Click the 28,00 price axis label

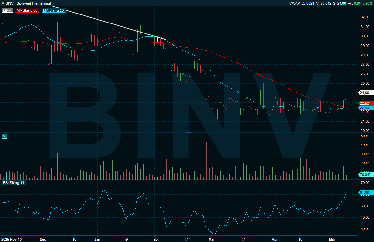365,55
